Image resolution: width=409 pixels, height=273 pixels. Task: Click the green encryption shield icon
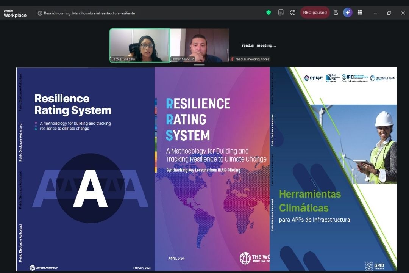(x=269, y=13)
